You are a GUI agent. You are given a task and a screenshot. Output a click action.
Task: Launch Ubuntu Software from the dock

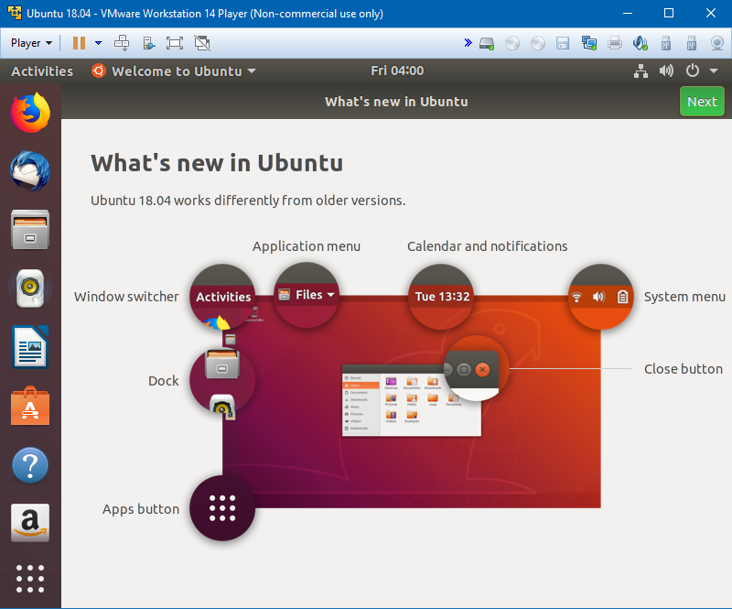click(x=30, y=406)
